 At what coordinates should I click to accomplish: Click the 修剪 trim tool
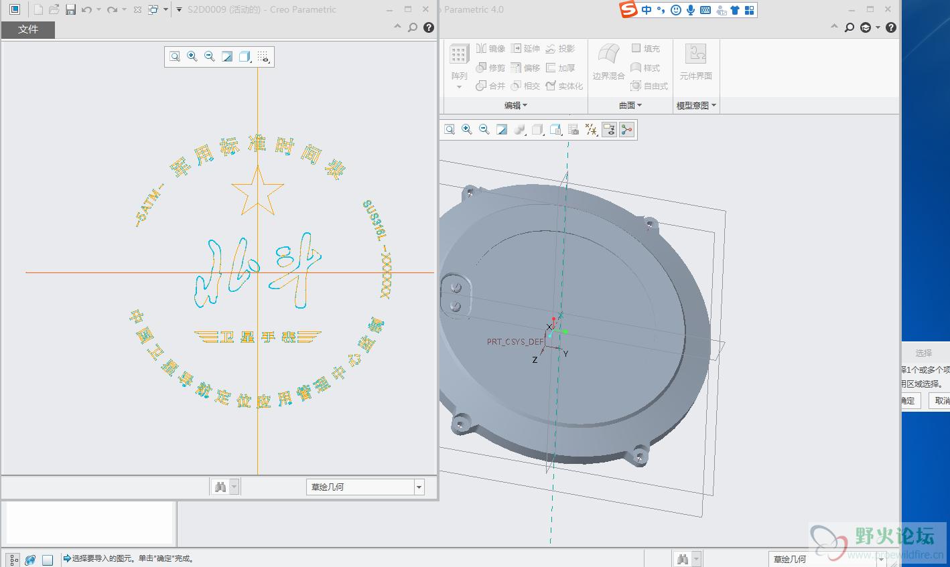pos(490,68)
